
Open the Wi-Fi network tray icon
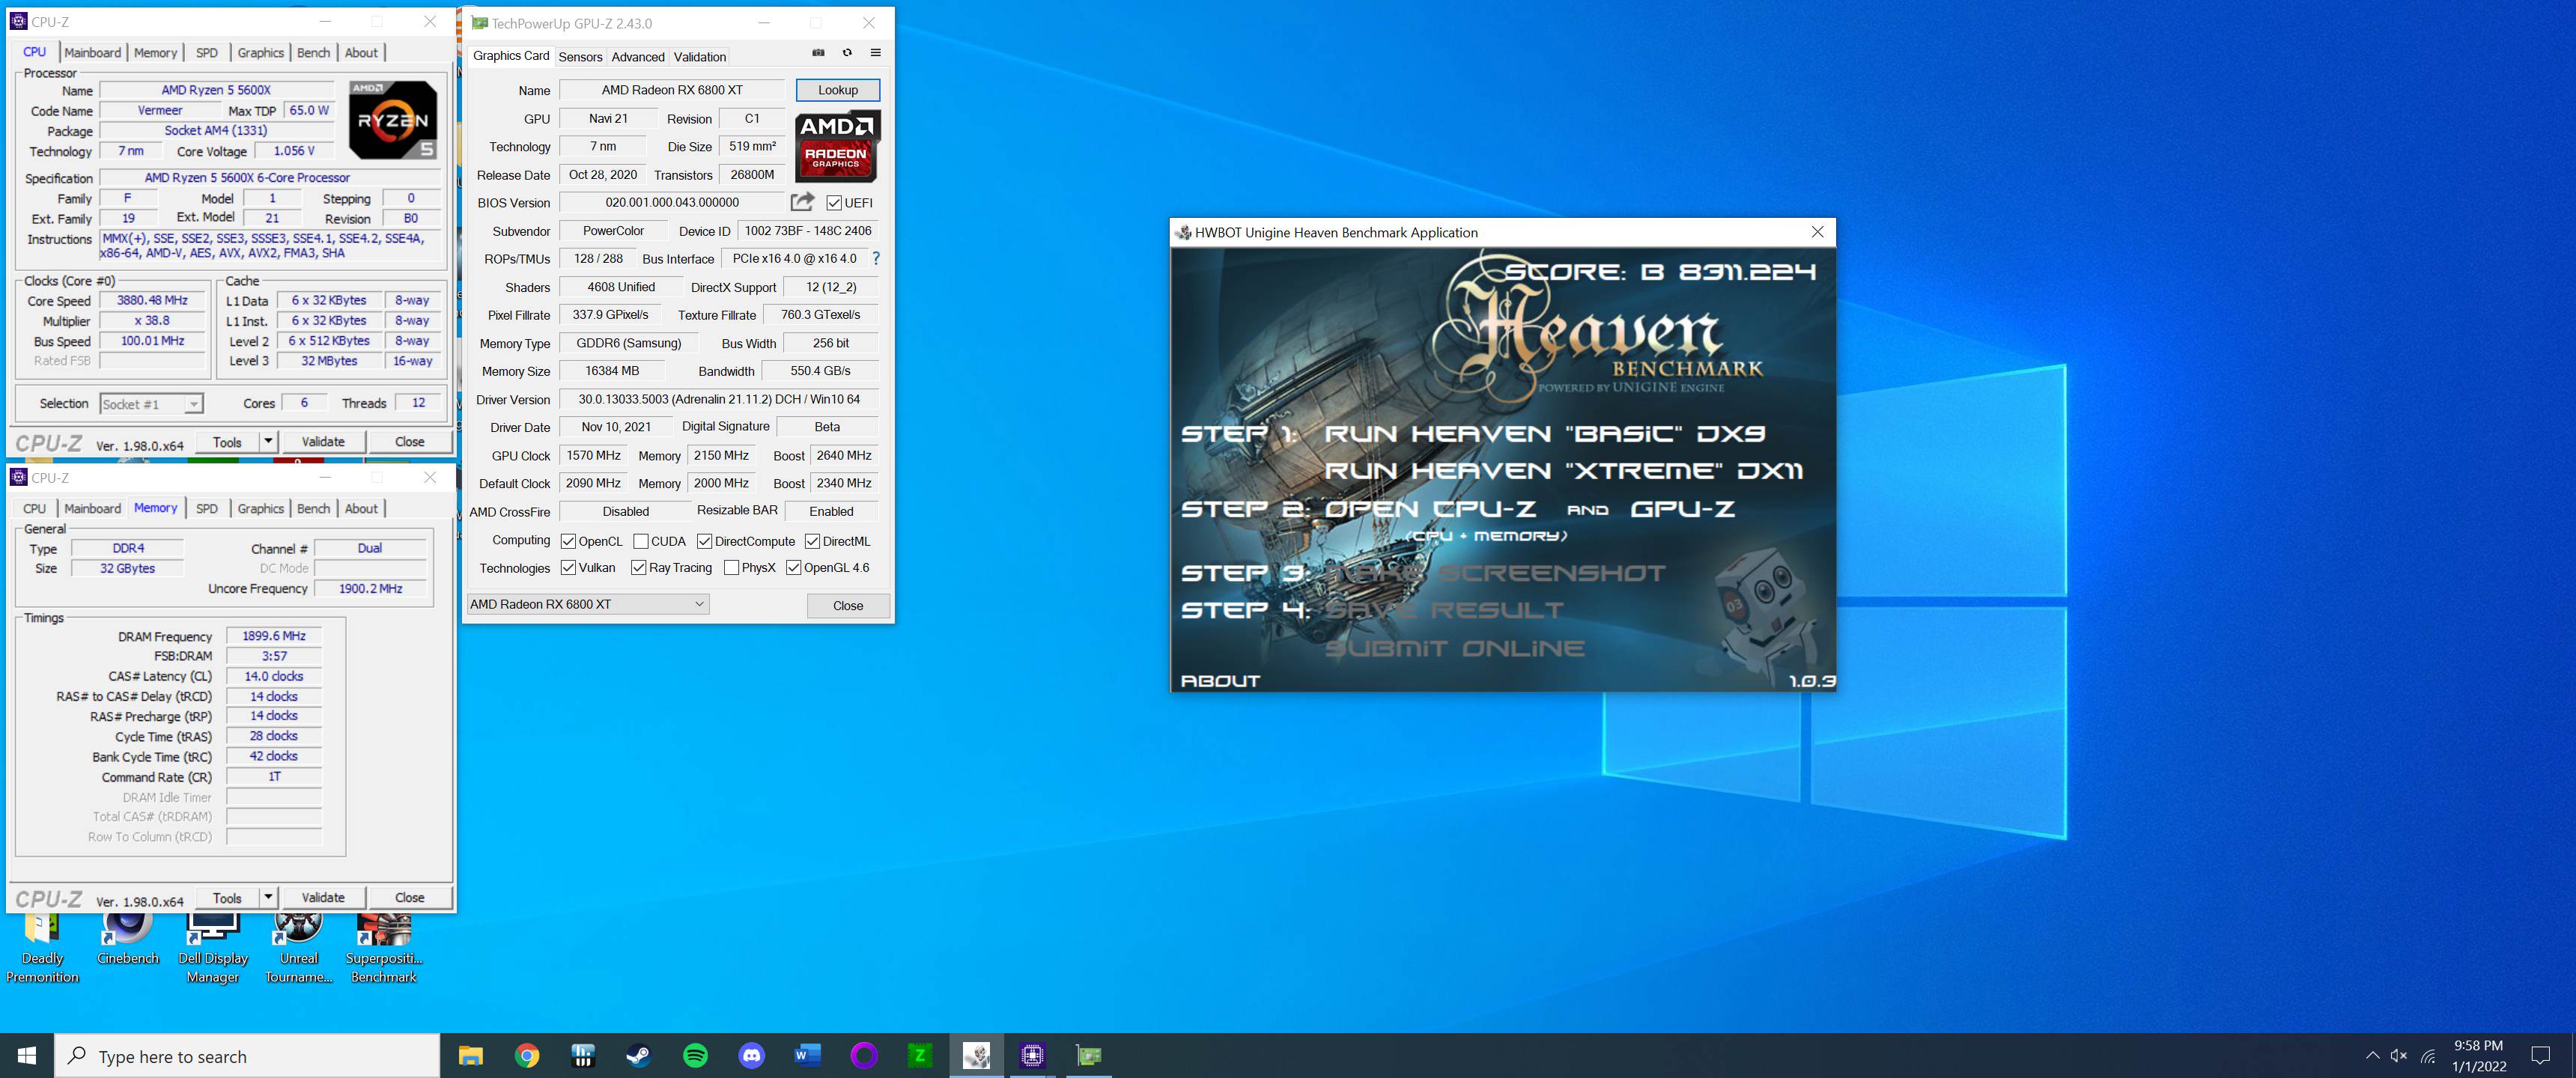(2428, 1056)
